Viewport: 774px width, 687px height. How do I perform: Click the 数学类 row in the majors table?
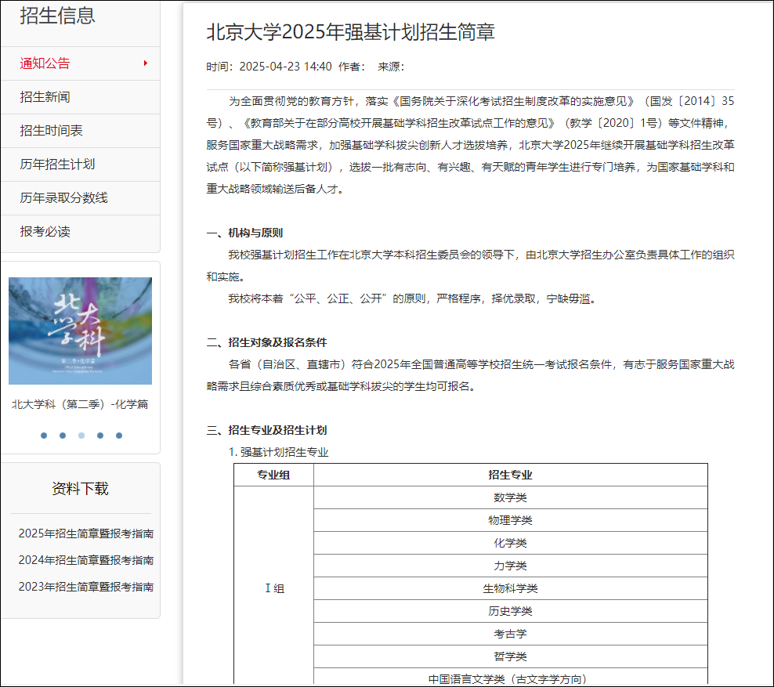coord(510,497)
